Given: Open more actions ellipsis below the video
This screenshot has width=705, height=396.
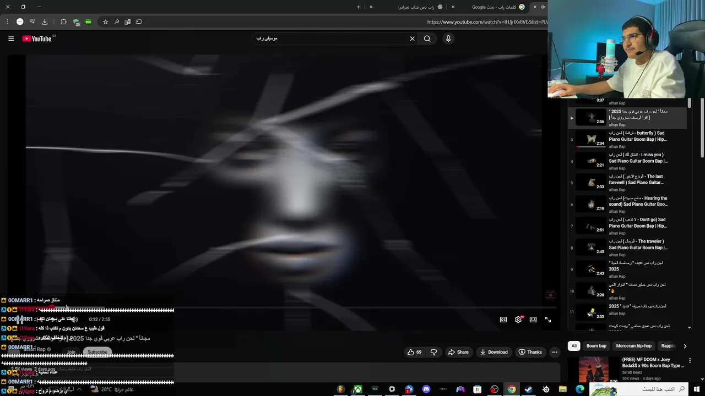Looking at the screenshot, I should [x=555, y=352].
